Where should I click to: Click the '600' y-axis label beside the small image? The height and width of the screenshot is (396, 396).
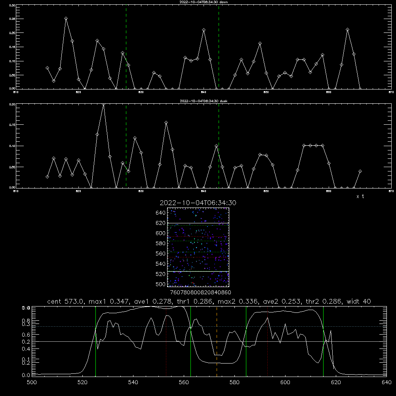(161, 233)
